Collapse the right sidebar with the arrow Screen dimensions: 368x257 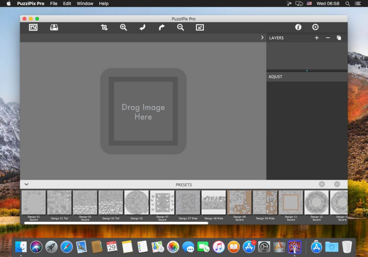pyautogui.click(x=262, y=37)
